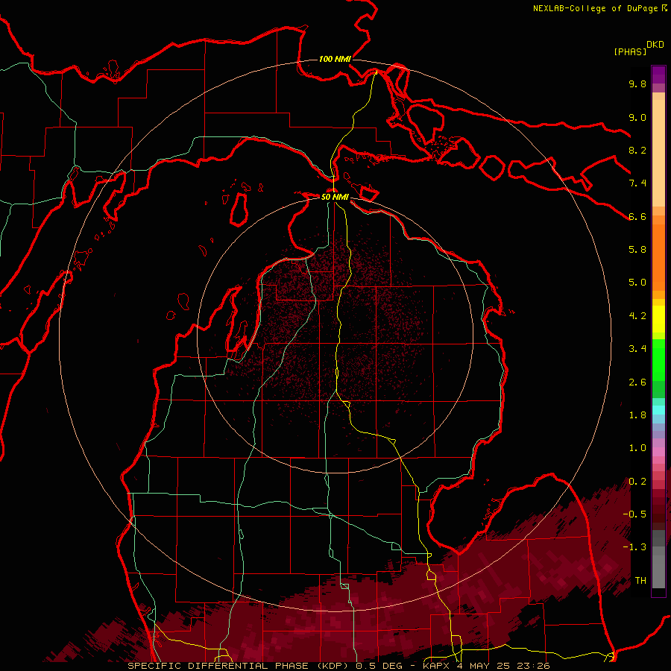Click the -1.3 scale value
Screen dimensions: 671x671
pyautogui.click(x=634, y=547)
